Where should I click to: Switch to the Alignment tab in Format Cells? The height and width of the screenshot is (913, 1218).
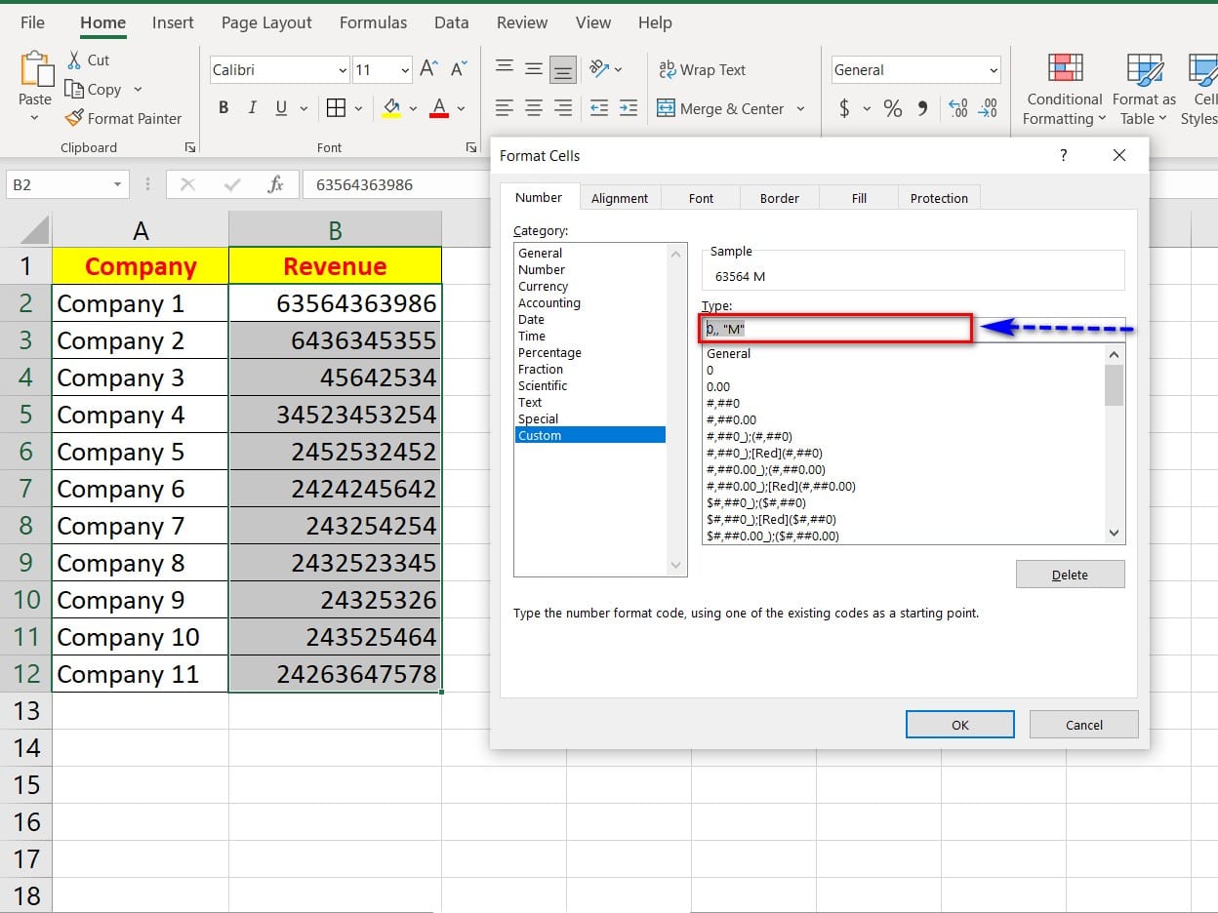coord(619,198)
